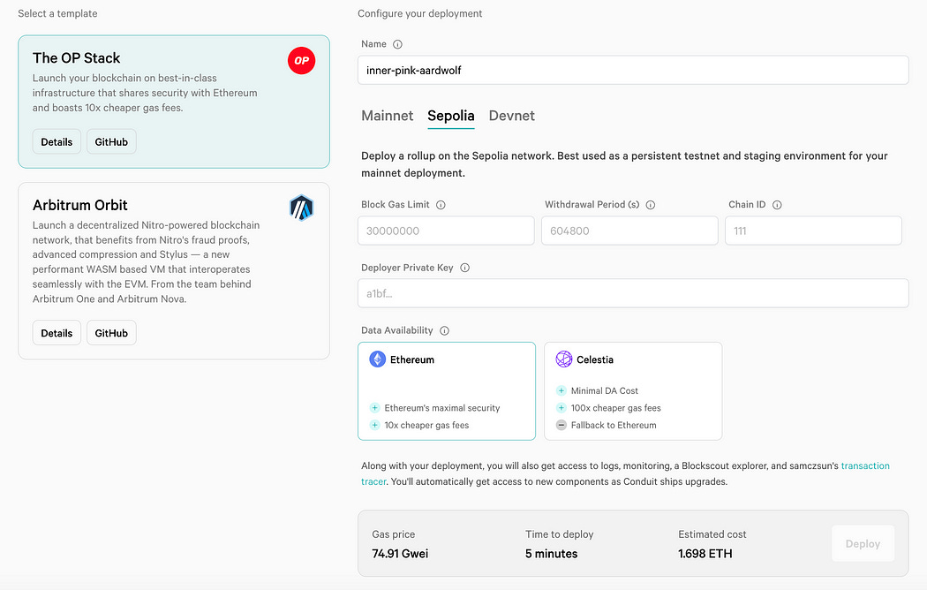Click the minus icon beside Fallback to Ethereum
This screenshot has height=590, width=927.
(x=561, y=425)
